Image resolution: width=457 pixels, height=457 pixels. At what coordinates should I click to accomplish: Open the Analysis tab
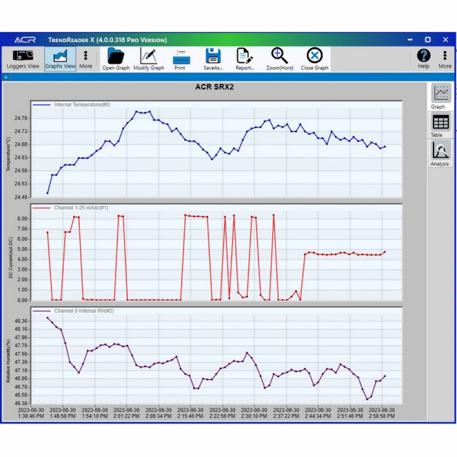440,153
